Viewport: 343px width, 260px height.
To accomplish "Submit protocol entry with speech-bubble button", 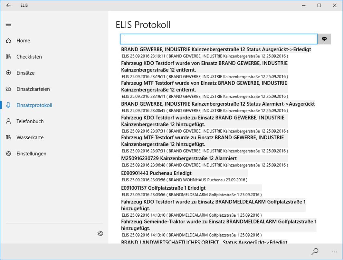I will click(324, 39).
